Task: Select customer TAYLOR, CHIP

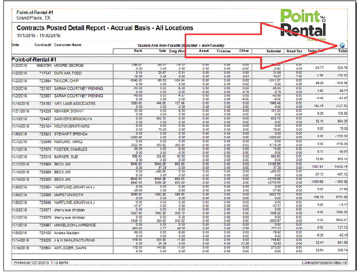Action: click(x=66, y=81)
